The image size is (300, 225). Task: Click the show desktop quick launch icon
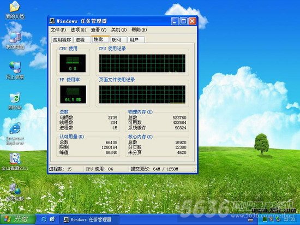tap(52, 219)
